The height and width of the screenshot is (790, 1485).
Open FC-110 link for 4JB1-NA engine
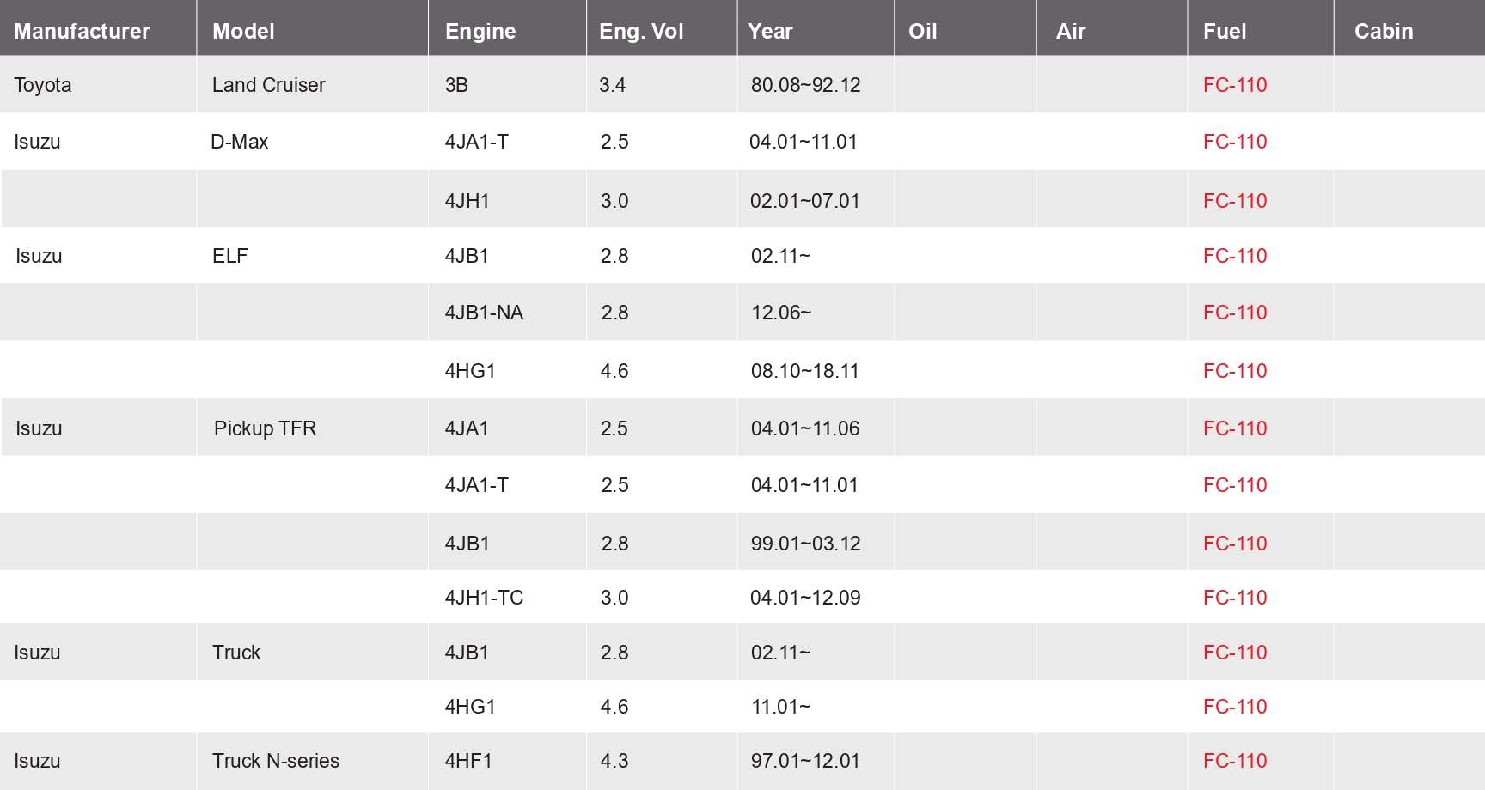pos(1235,313)
